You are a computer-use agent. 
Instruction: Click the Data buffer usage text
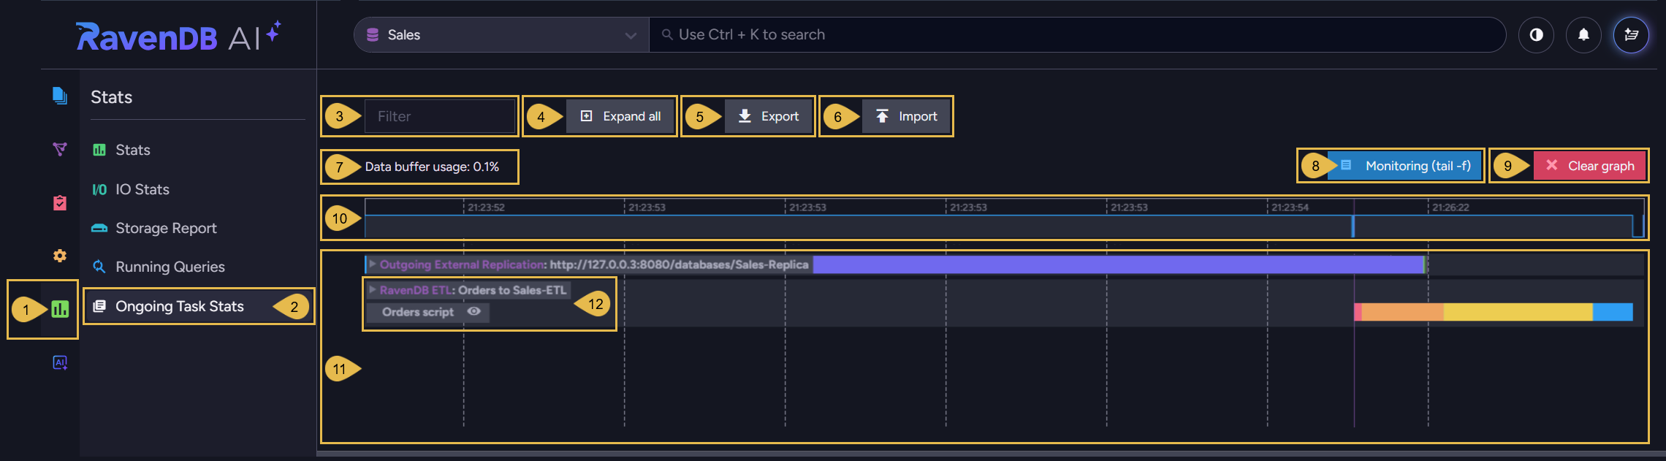pyautogui.click(x=432, y=167)
